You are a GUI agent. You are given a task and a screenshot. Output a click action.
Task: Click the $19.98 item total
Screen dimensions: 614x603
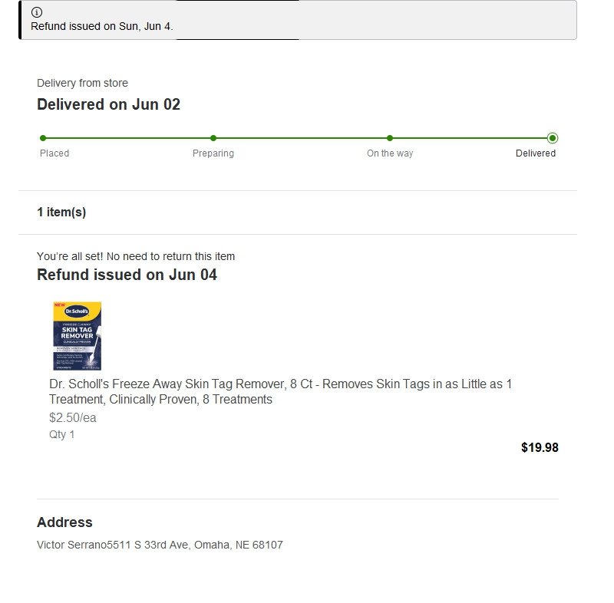point(540,447)
